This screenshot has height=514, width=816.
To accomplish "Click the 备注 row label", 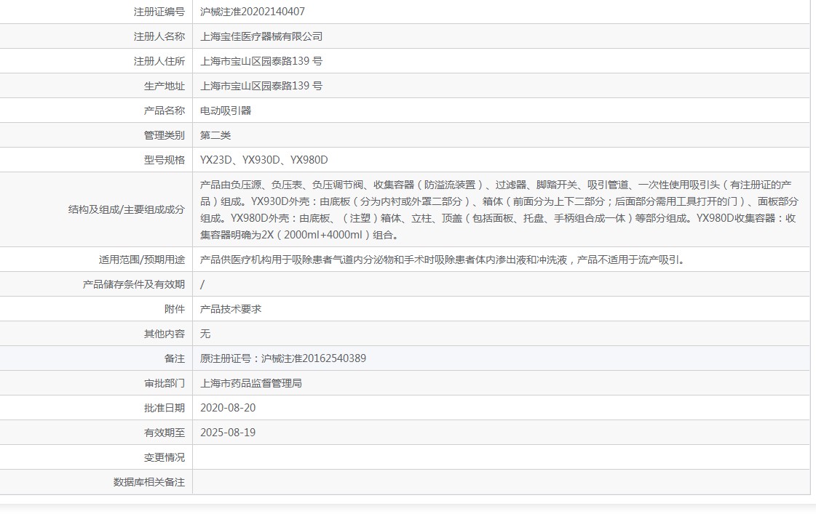I will pos(174,358).
